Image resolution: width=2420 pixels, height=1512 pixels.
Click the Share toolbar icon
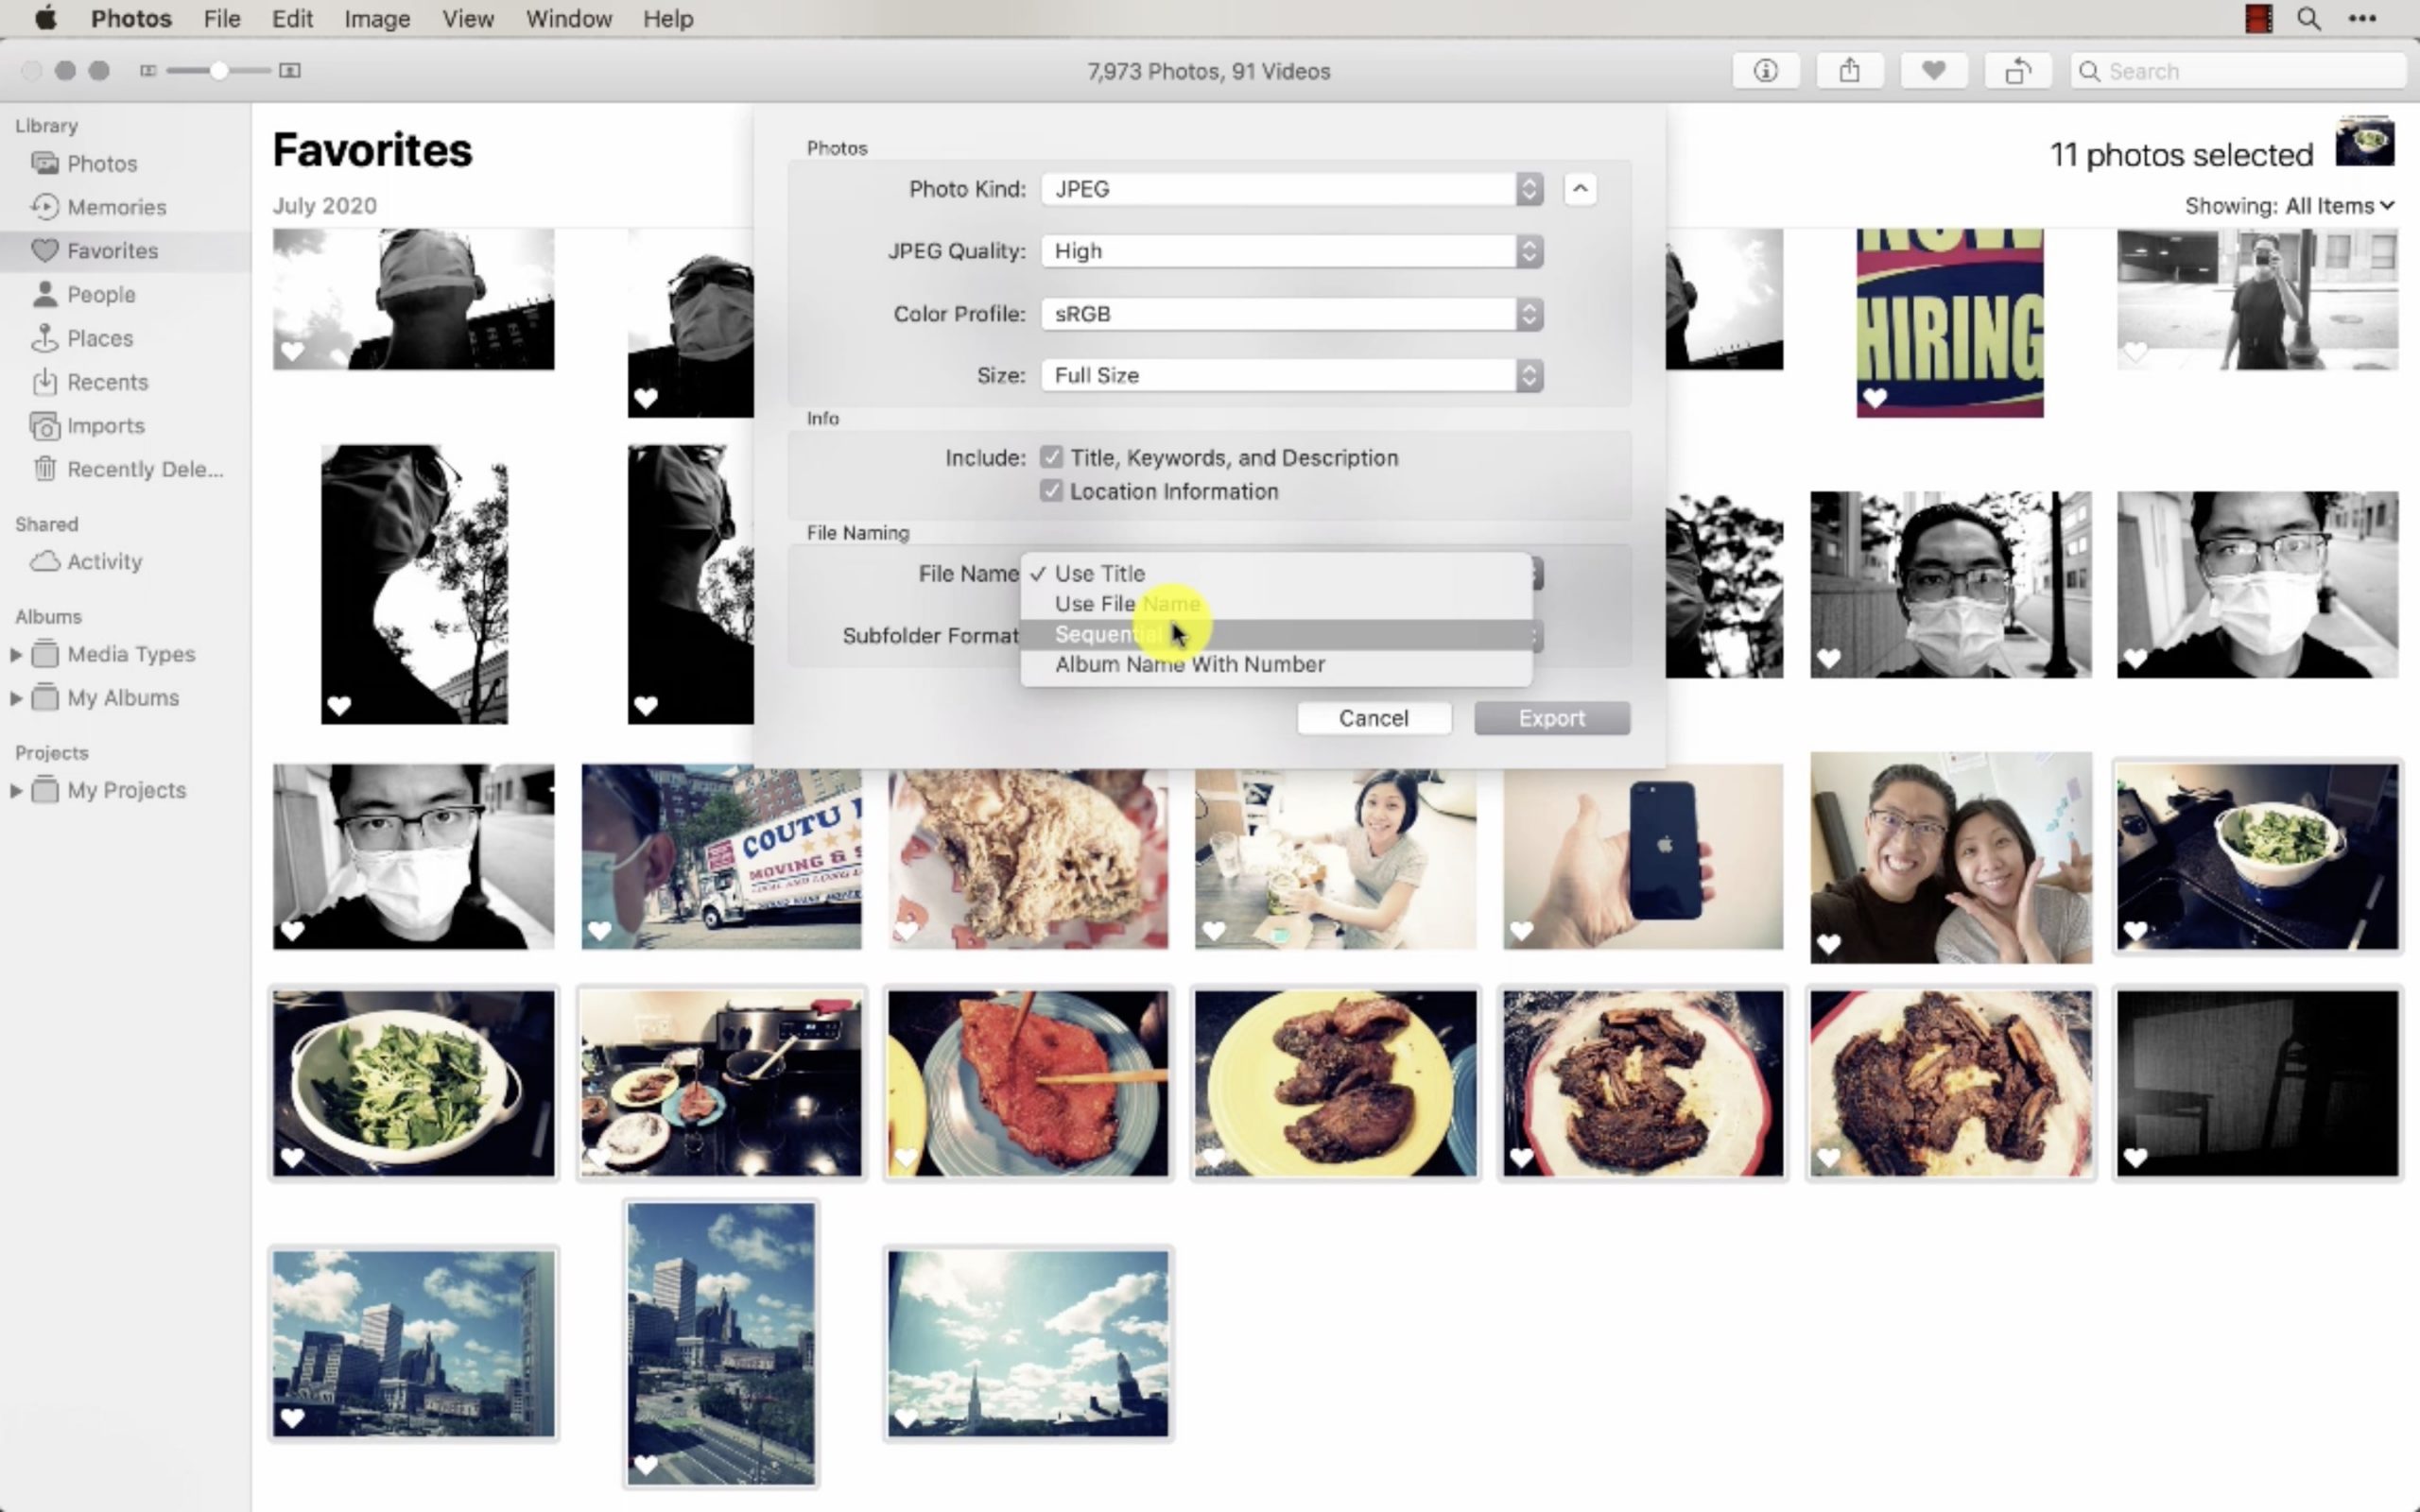(1849, 71)
